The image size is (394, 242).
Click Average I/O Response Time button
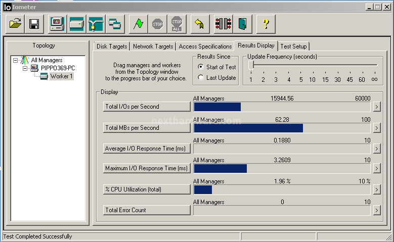click(x=147, y=149)
